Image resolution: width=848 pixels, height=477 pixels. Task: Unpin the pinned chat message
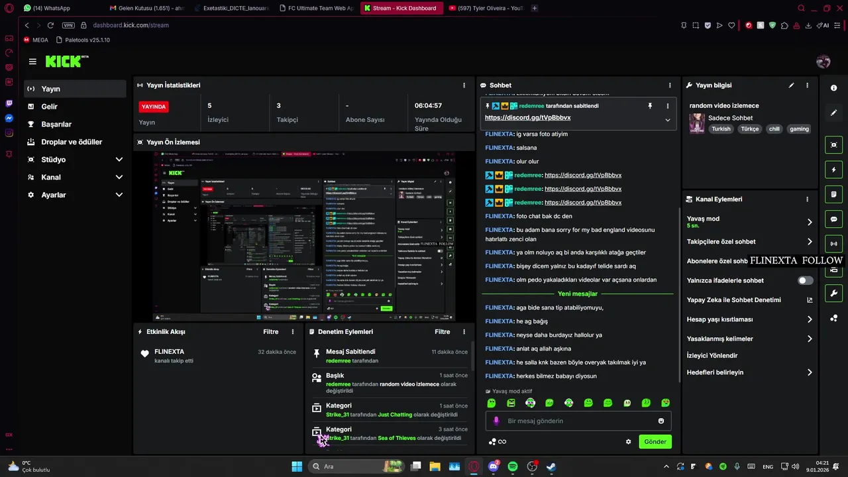tap(650, 106)
